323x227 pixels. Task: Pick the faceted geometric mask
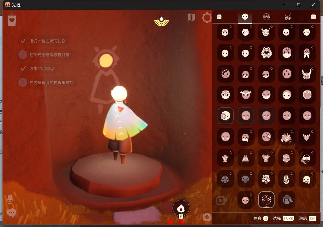point(286,158)
